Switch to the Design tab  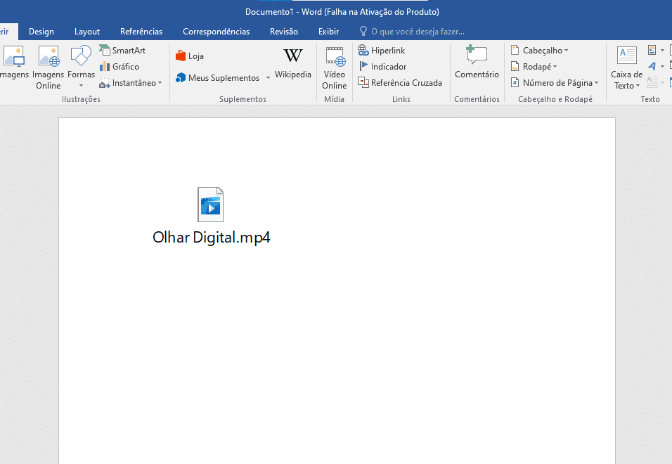pyautogui.click(x=41, y=31)
